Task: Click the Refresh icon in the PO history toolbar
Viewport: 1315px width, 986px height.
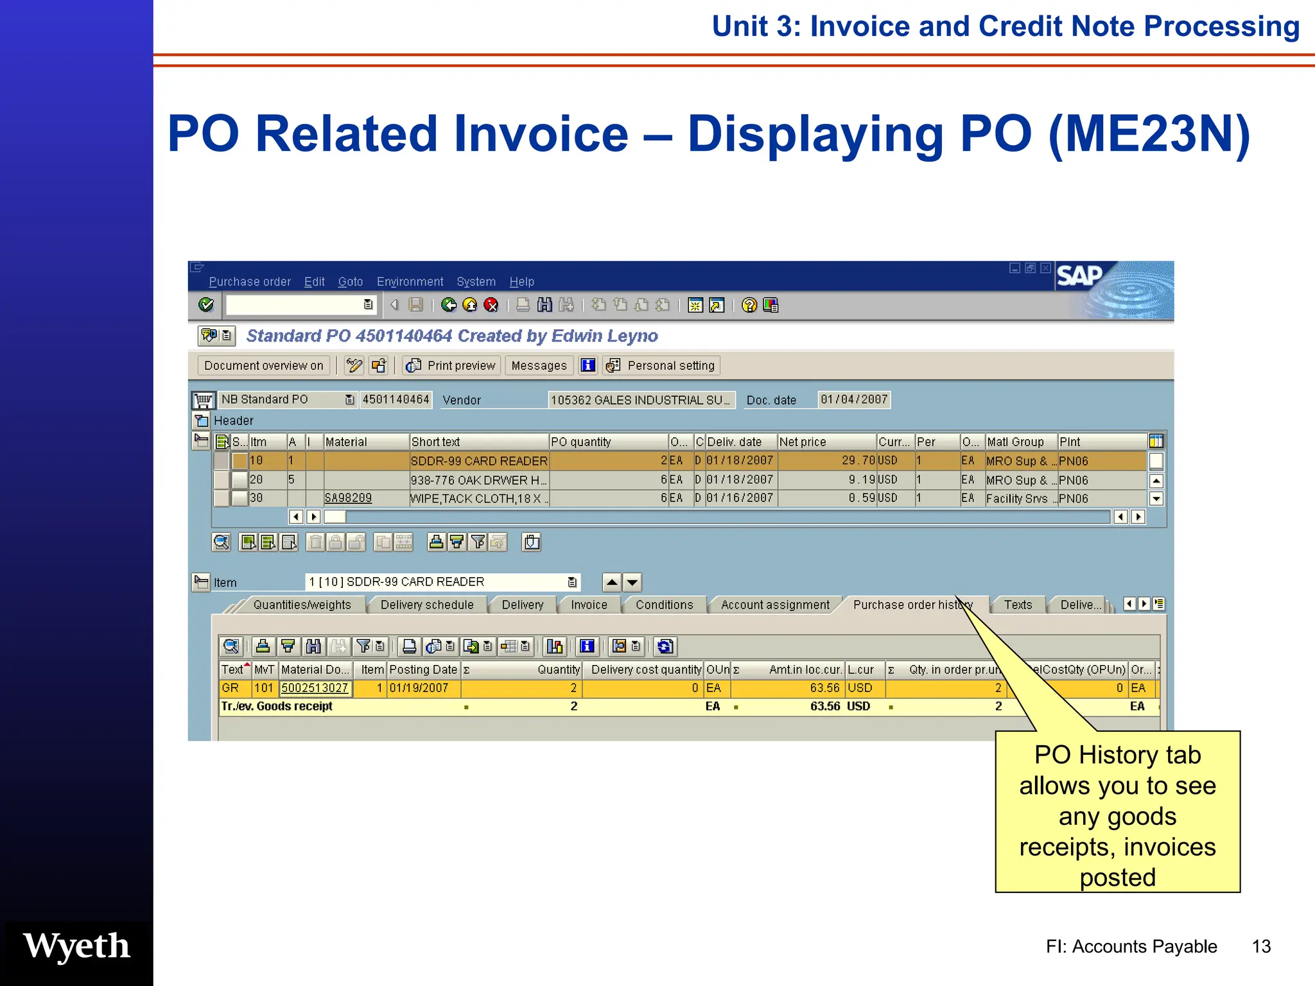Action: pyautogui.click(x=665, y=646)
